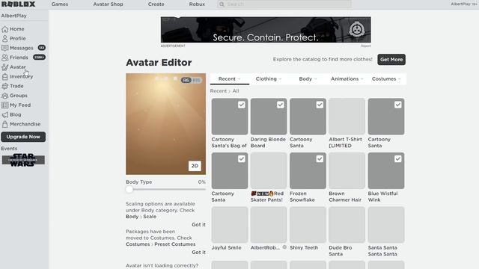
Task: Select the Albert T-Shirt item thumbnail
Action: coord(347,117)
